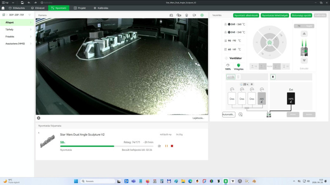Select the Fő extruder toggle
Image resolution: width=330 pixels, height=185 pixels.
click(299, 26)
